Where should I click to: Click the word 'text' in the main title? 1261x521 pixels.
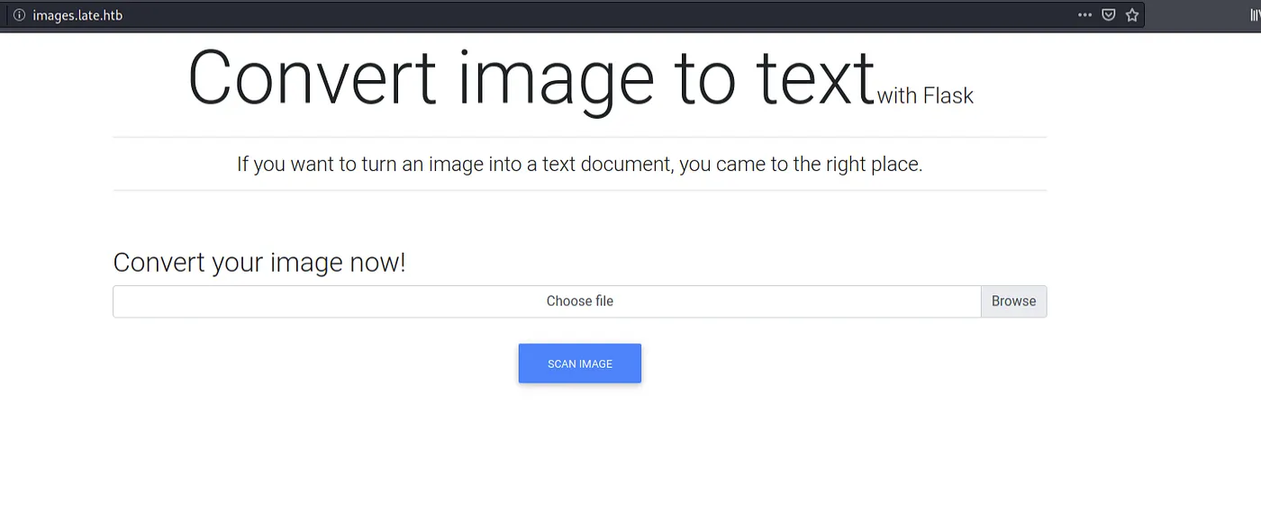pos(814,79)
